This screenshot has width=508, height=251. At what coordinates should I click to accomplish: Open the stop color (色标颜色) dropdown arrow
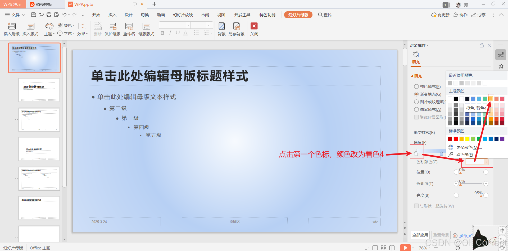click(486, 162)
